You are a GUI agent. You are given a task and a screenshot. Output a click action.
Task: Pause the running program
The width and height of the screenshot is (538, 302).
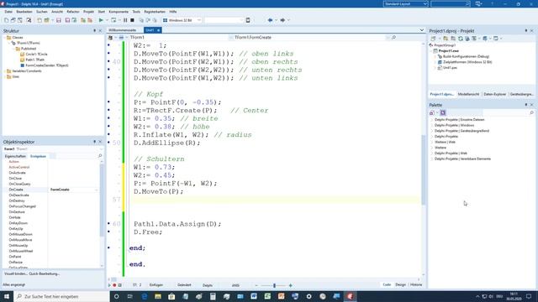(125, 20)
